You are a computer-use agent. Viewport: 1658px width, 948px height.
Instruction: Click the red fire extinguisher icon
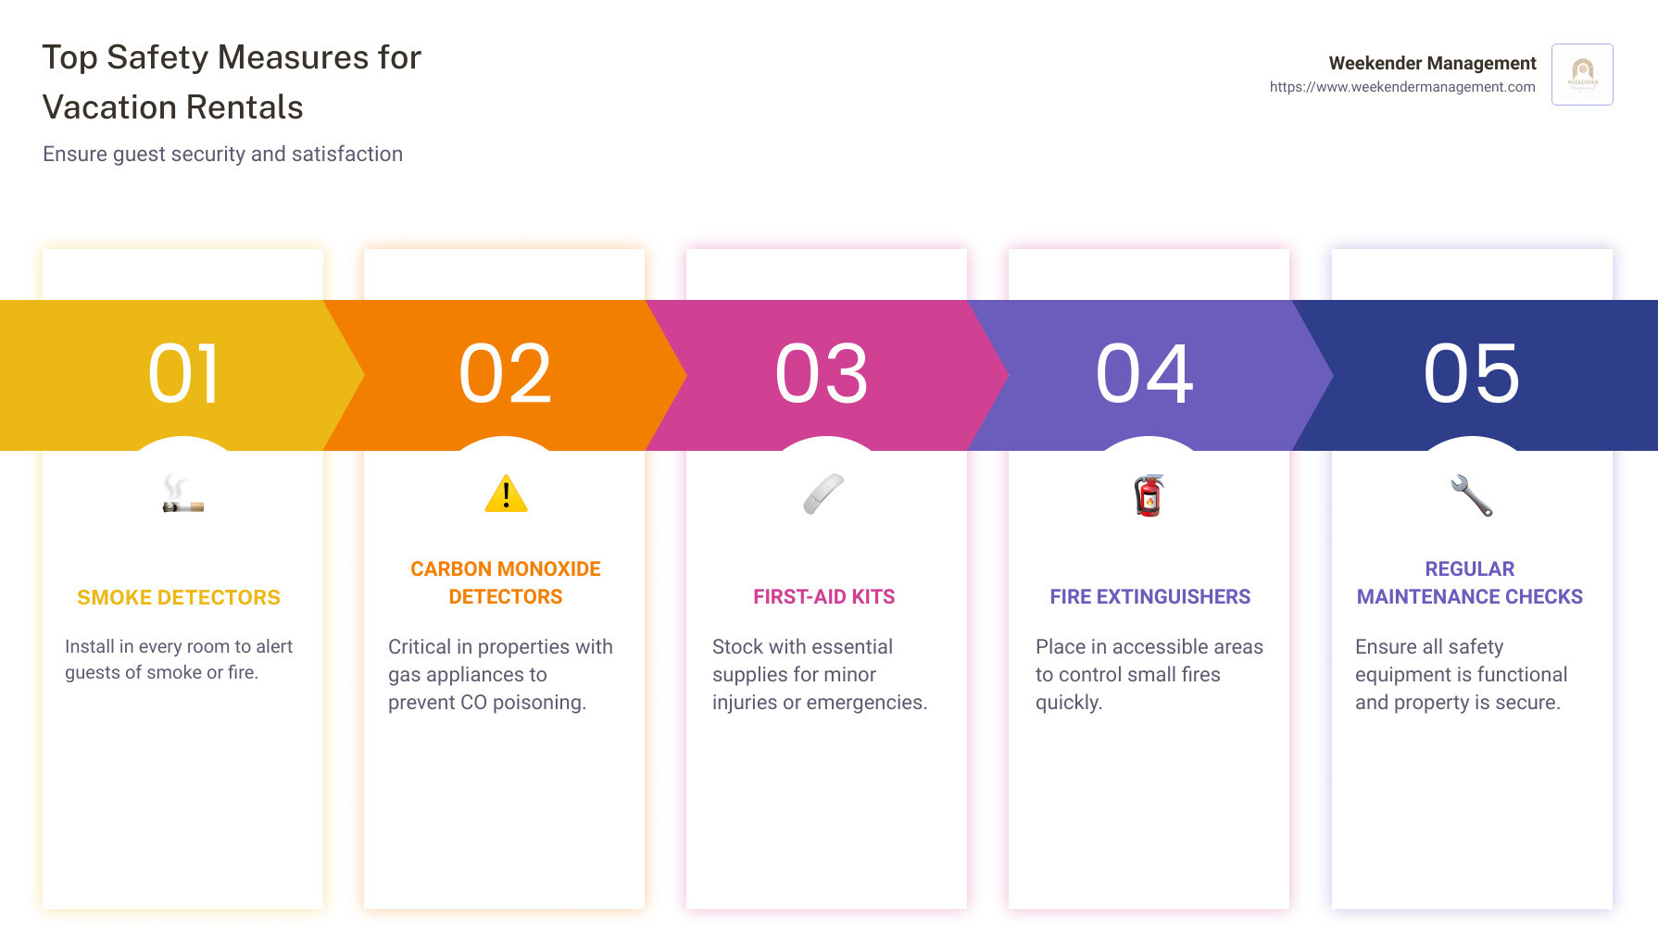pos(1149,495)
